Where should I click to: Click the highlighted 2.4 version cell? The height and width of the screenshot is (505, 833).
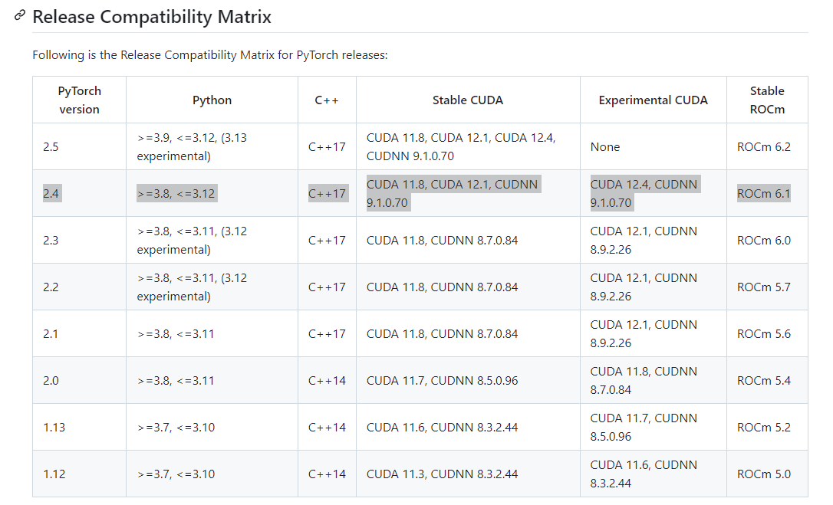[51, 193]
